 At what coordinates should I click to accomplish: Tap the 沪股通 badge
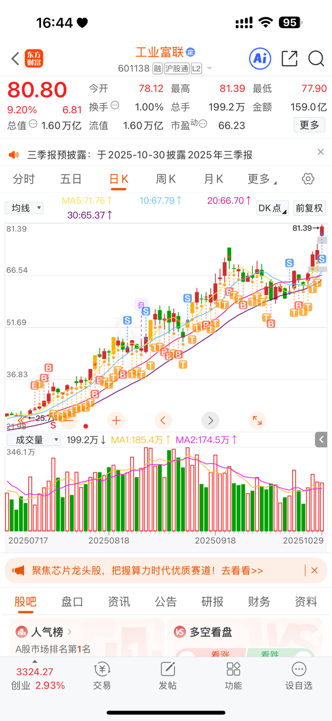177,68
